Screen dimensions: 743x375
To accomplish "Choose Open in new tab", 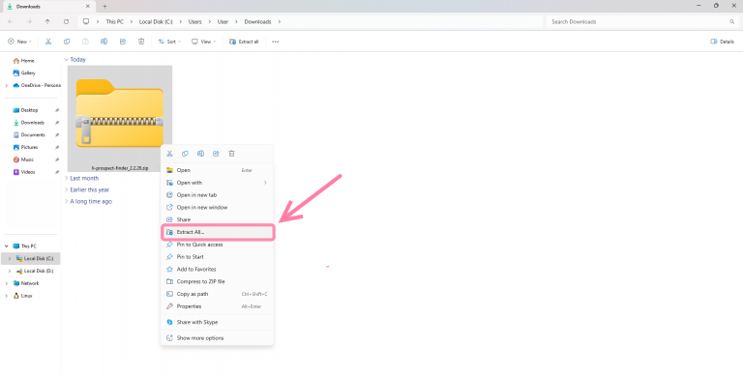I will (x=217, y=194).
